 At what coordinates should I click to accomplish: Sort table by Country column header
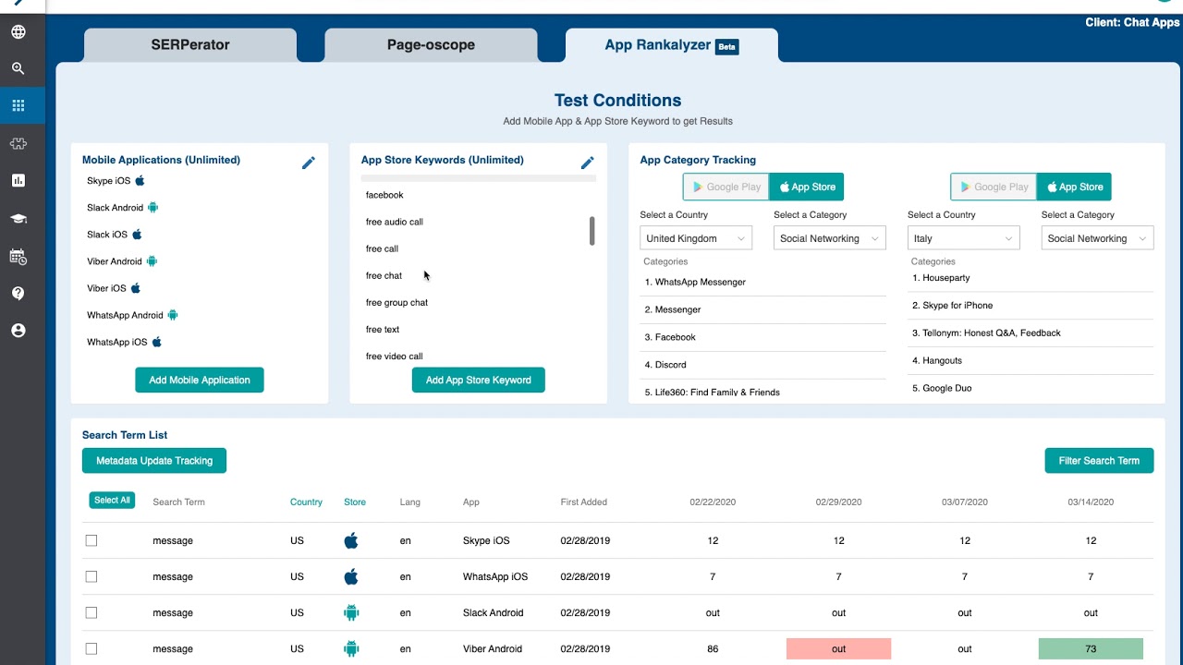click(306, 502)
